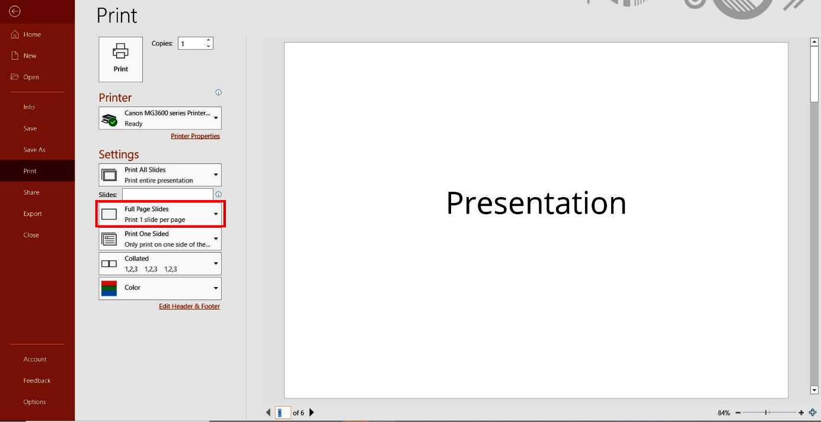Image resolution: width=821 pixels, height=422 pixels.
Task: Increase Copies using the up stepper arrow
Action: pos(207,40)
